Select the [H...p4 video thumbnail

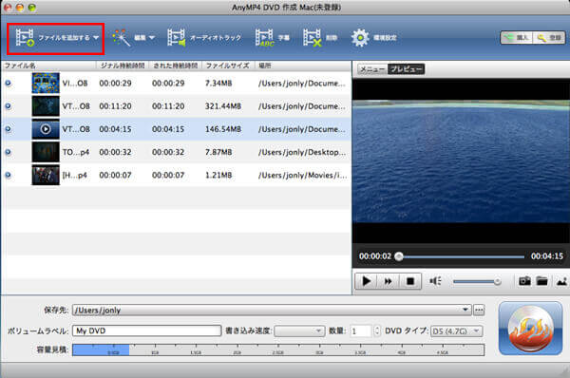point(46,175)
